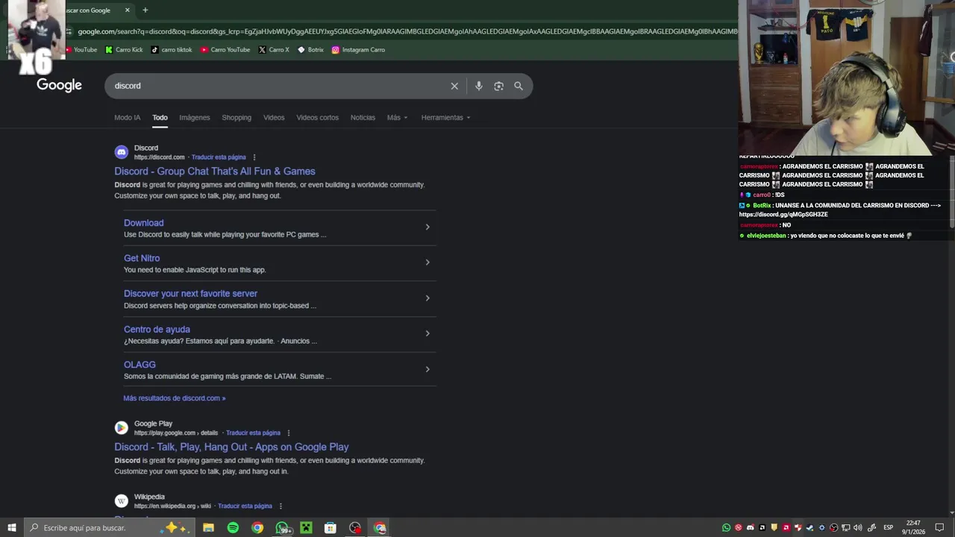Select the Todo results tab
Image resolution: width=955 pixels, height=537 pixels.
click(160, 118)
